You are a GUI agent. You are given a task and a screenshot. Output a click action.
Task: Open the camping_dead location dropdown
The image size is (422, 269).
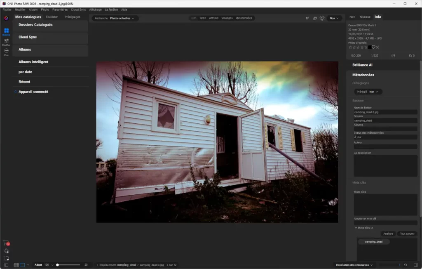(x=128, y=265)
